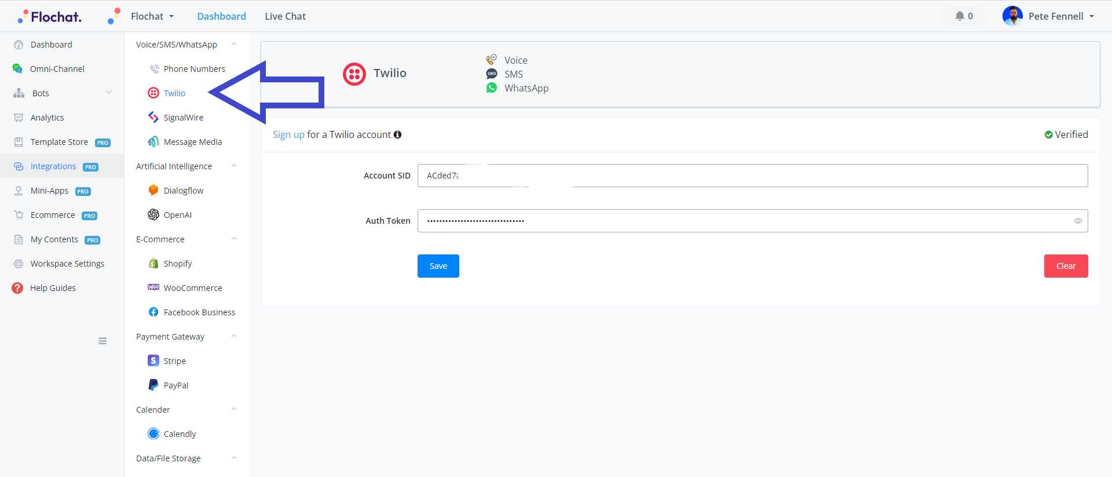Click the Shopify icon in sidebar
The width and height of the screenshot is (1112, 477).
point(153,264)
